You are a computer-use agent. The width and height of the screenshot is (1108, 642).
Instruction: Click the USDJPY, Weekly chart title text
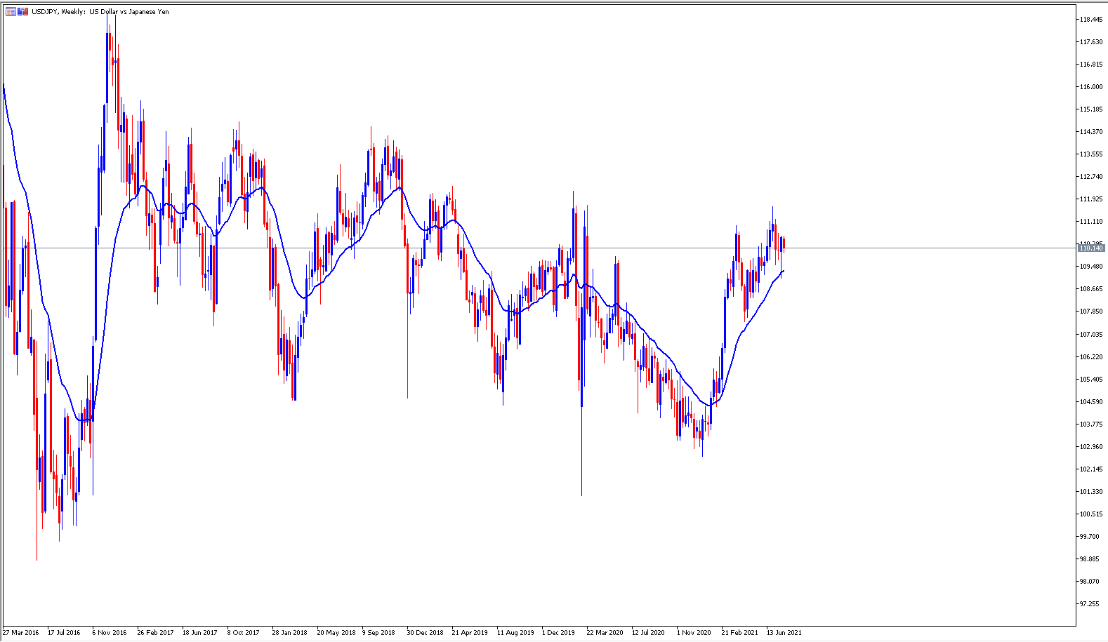click(100, 12)
